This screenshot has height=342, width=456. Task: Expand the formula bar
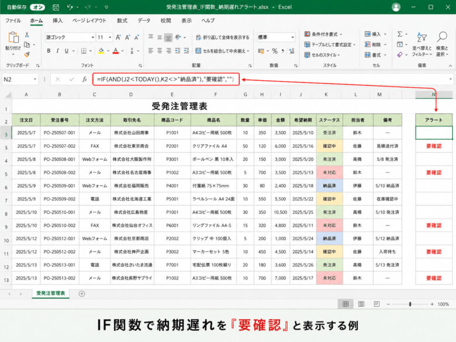point(451,79)
